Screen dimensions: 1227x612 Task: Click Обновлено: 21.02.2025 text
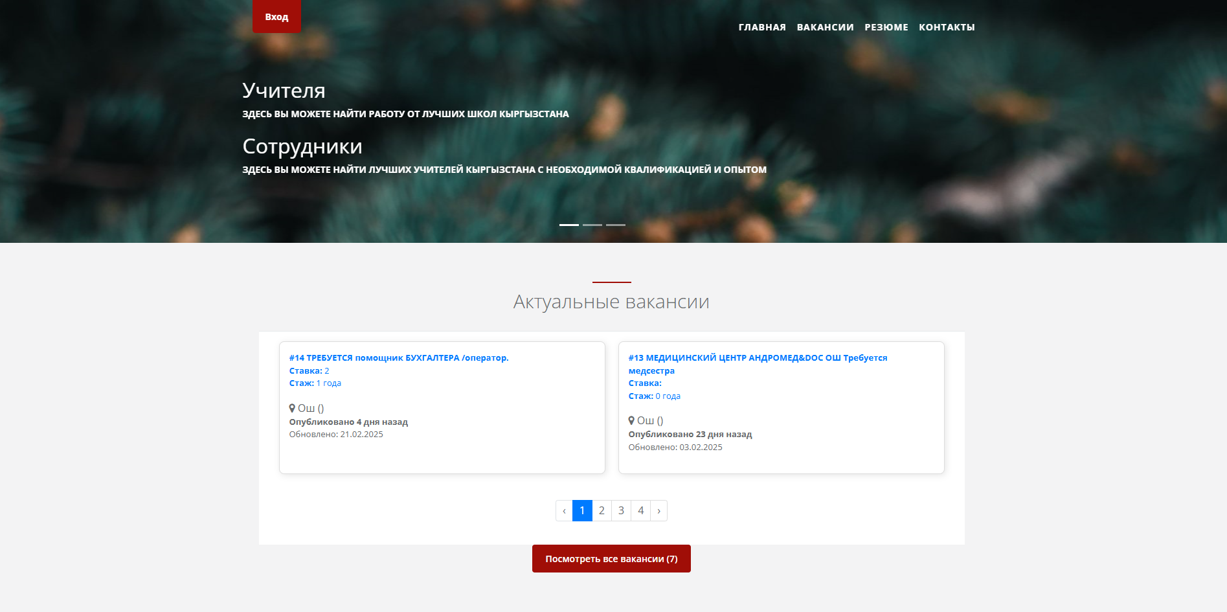pos(336,435)
